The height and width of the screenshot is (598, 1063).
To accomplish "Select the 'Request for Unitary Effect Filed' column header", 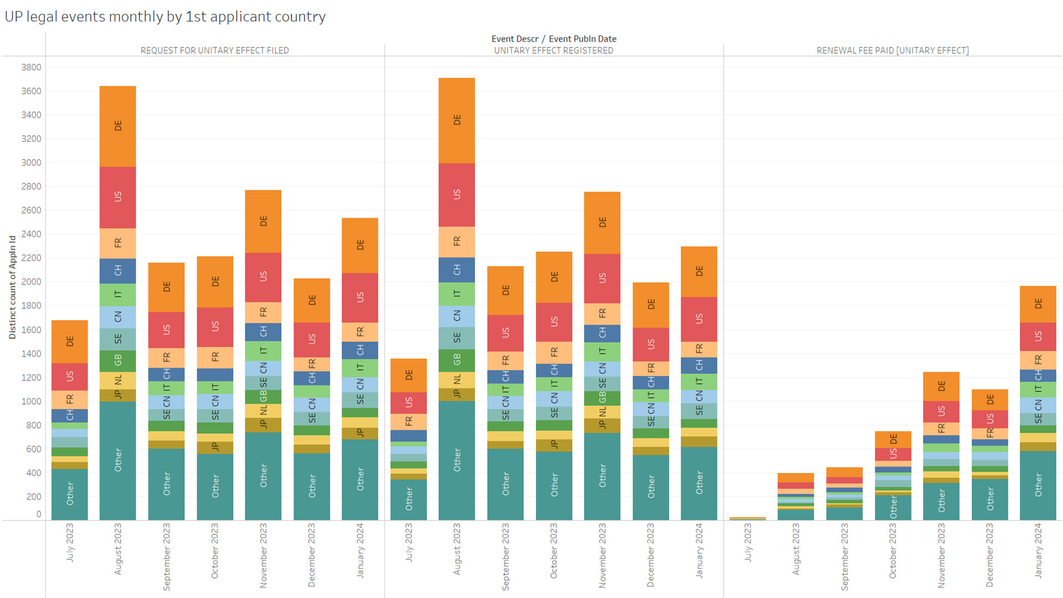I will click(x=214, y=50).
